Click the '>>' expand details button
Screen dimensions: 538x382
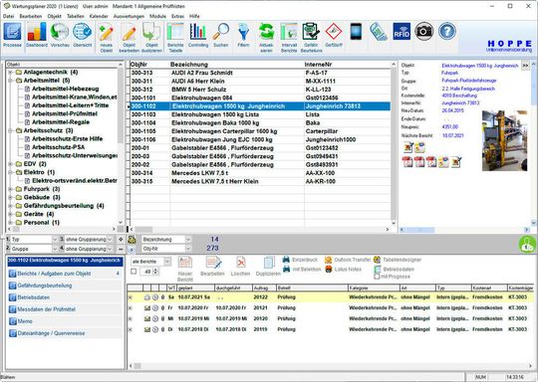[x=525, y=65]
